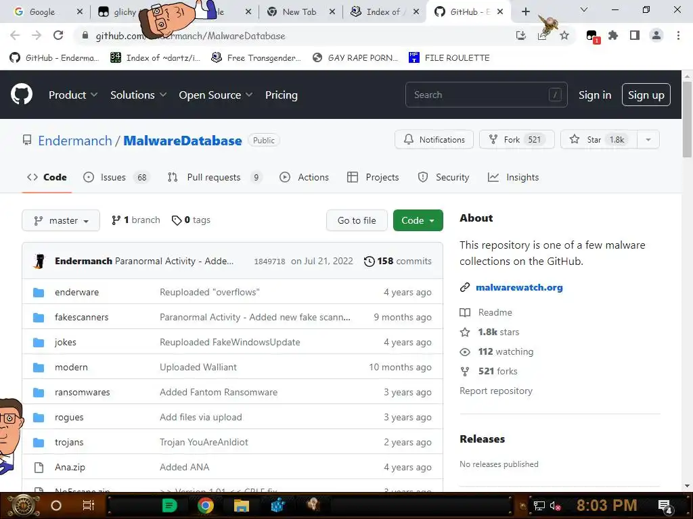Click the green app icon on the taskbar

(169, 505)
